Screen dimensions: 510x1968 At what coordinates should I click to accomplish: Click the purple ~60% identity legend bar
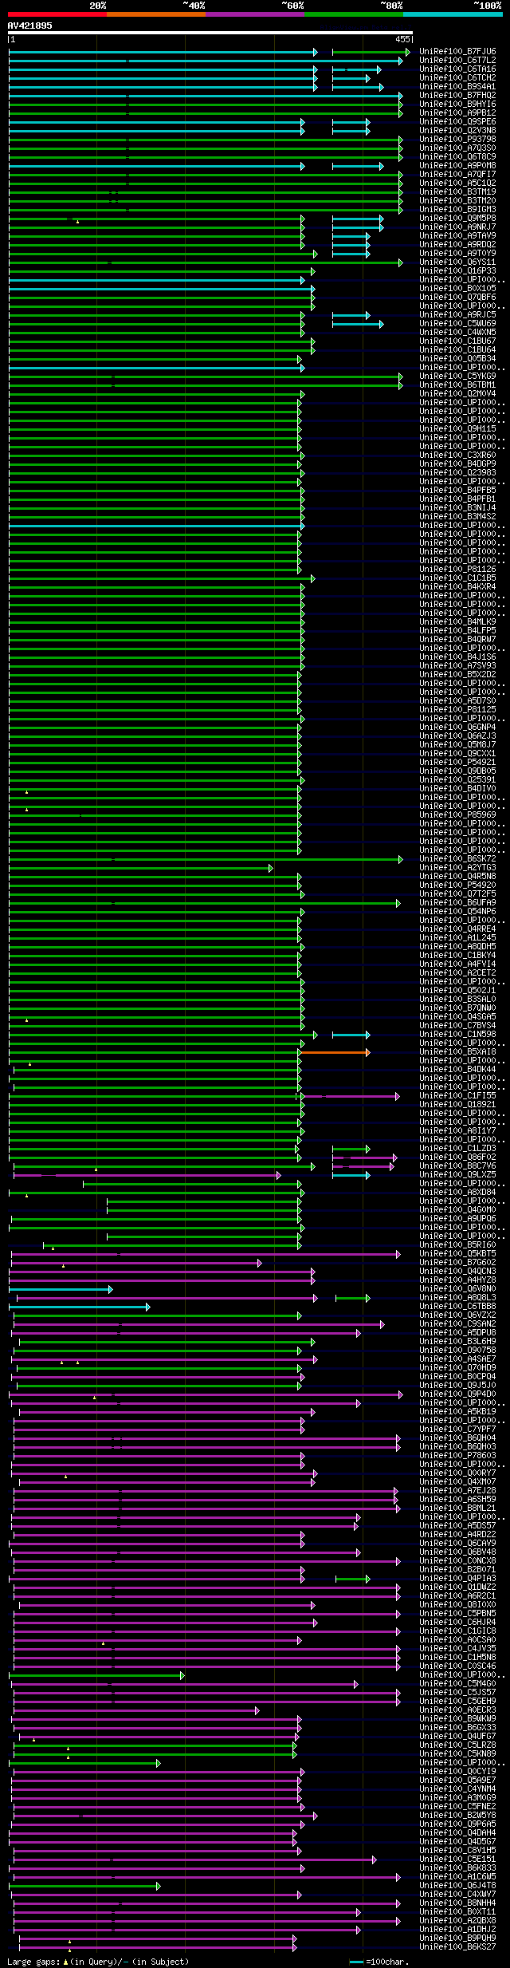[255, 14]
